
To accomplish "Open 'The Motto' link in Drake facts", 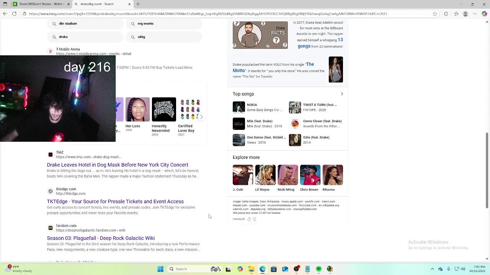I will pyautogui.click(x=273, y=67).
